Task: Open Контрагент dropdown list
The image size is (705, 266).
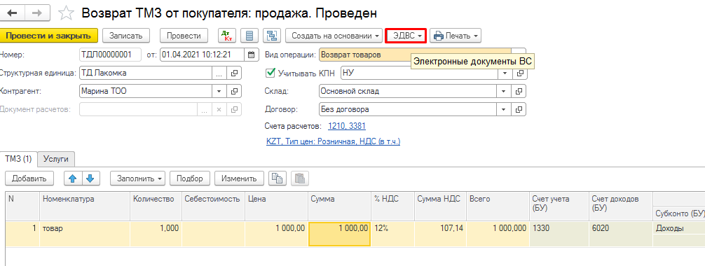Action: tap(219, 91)
